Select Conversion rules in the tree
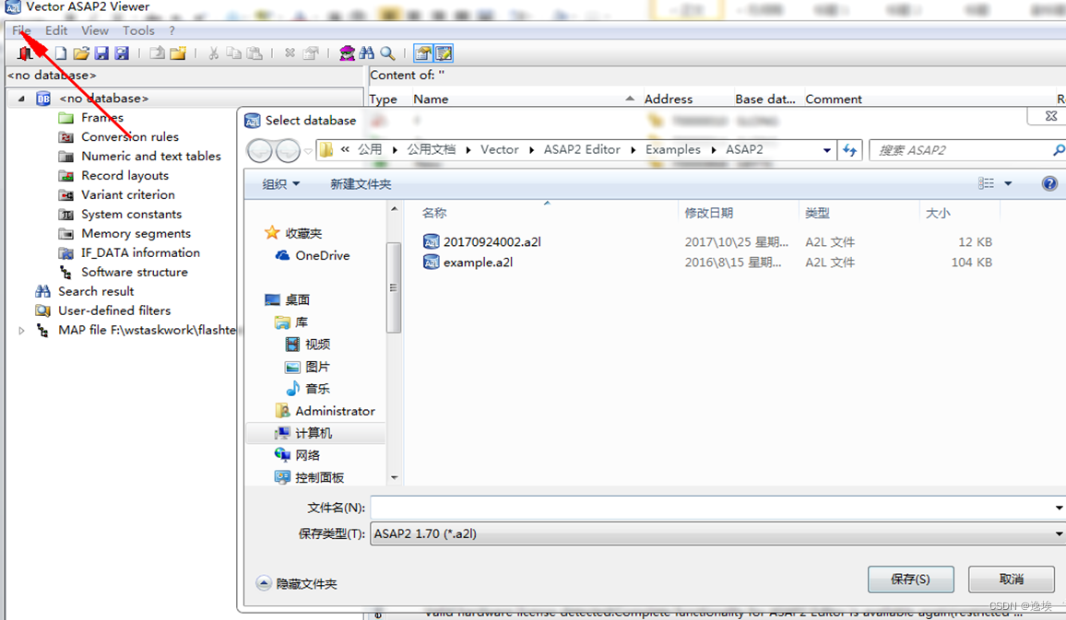 [x=130, y=136]
